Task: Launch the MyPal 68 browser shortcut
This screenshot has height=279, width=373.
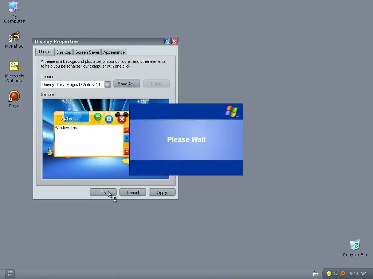Action: tap(14, 40)
